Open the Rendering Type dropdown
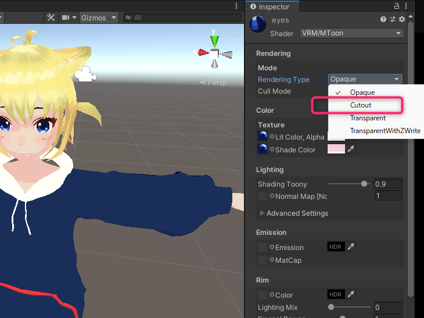 click(365, 79)
